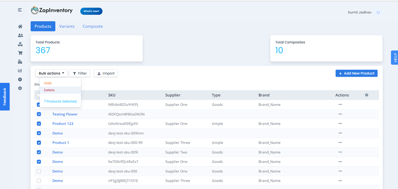Open the shopping cart icon in sidebar
Viewport: 398px width, 189px height.
click(x=20, y=53)
